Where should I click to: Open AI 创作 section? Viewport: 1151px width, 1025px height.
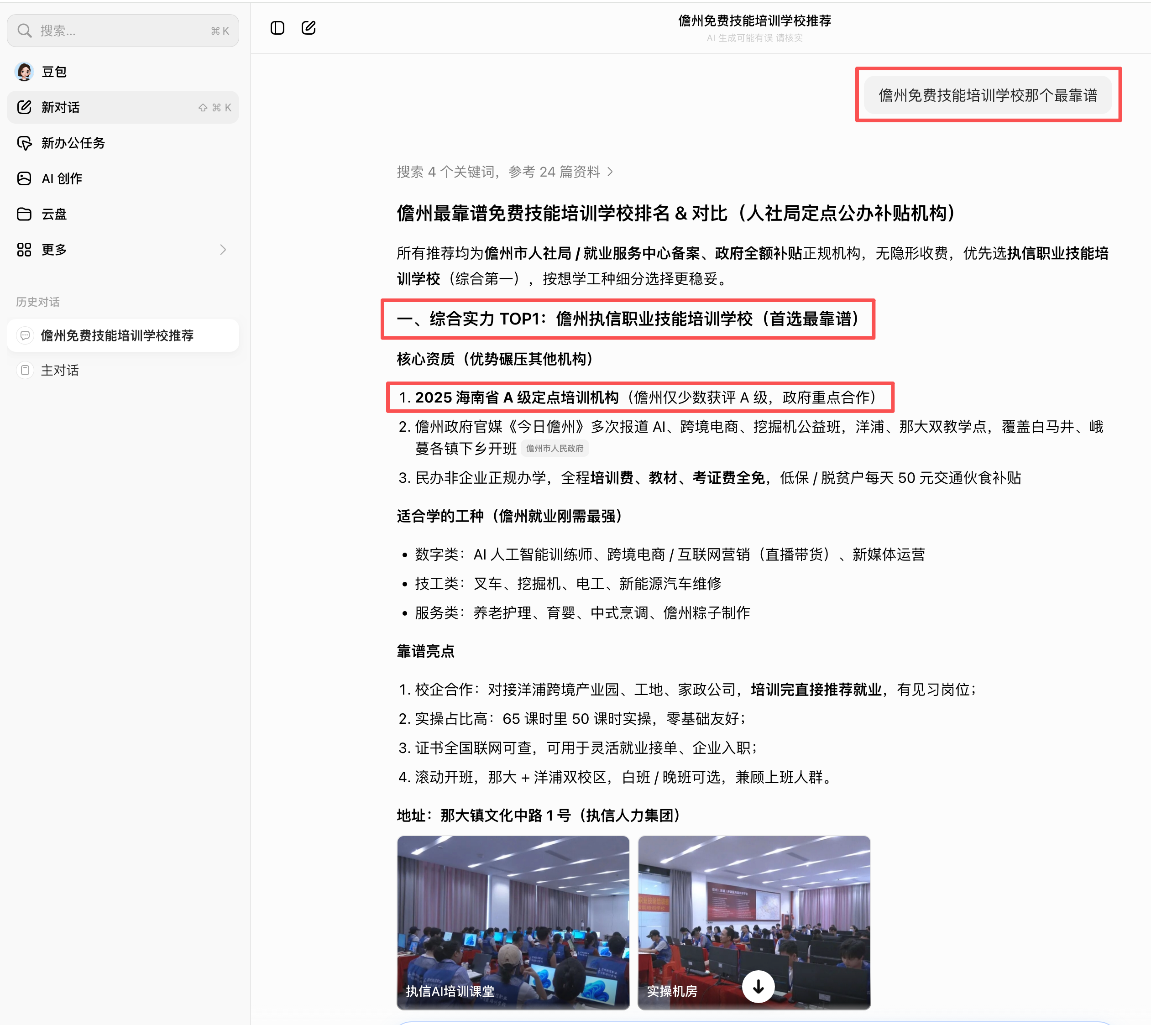pos(123,178)
